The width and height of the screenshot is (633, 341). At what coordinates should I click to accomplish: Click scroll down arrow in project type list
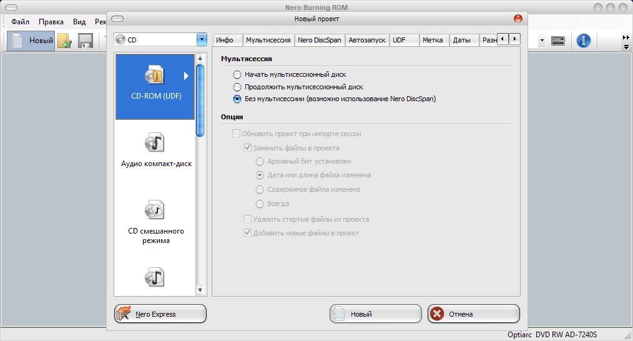(200, 290)
